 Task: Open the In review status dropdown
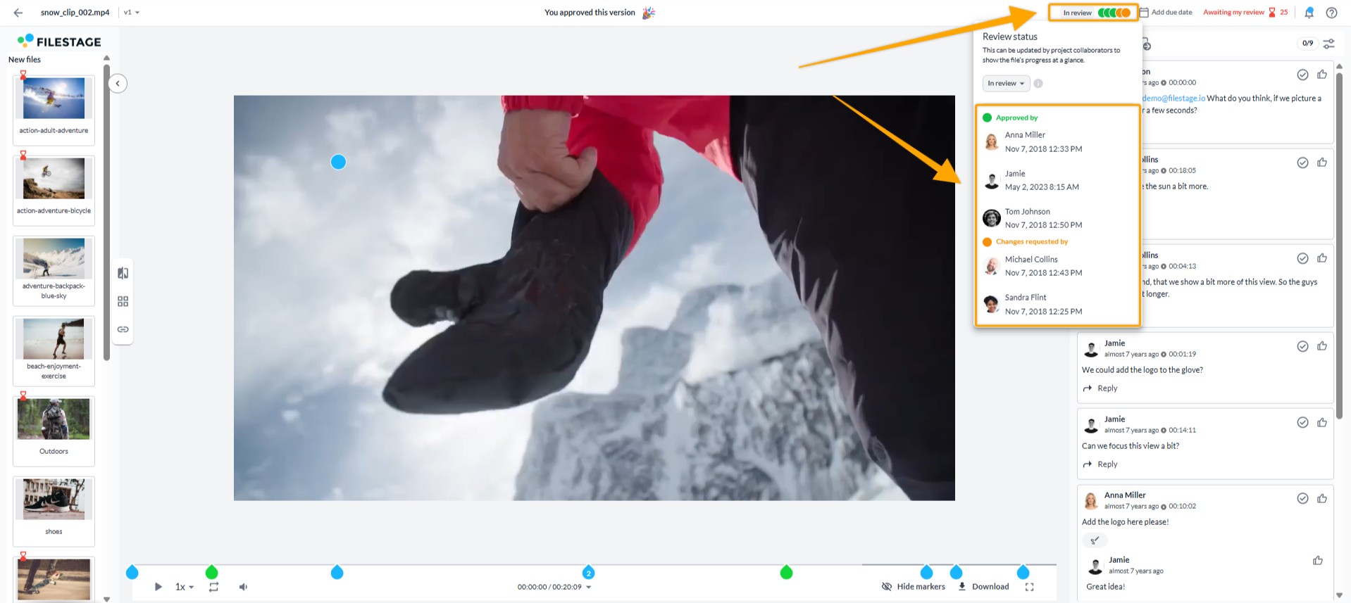tap(1006, 84)
